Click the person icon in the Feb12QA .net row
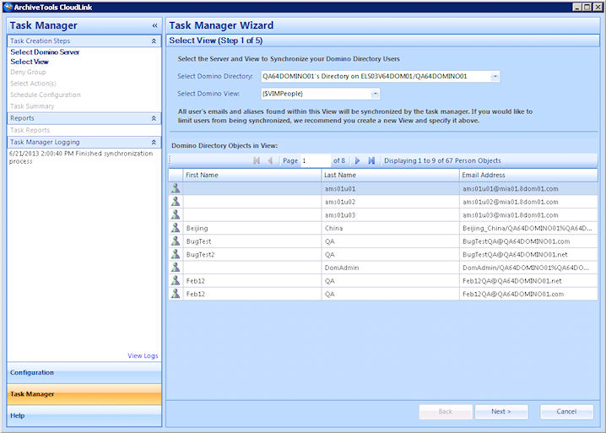Viewport: 606px width, 433px height. [x=176, y=280]
